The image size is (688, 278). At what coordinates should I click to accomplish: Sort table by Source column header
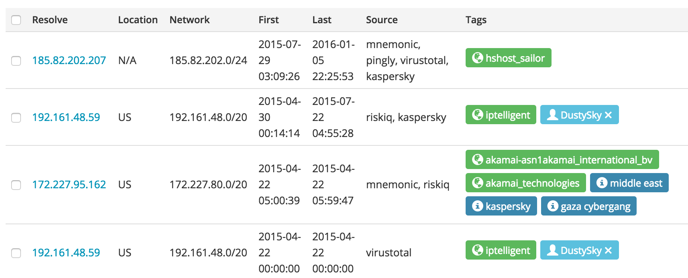[x=382, y=20]
